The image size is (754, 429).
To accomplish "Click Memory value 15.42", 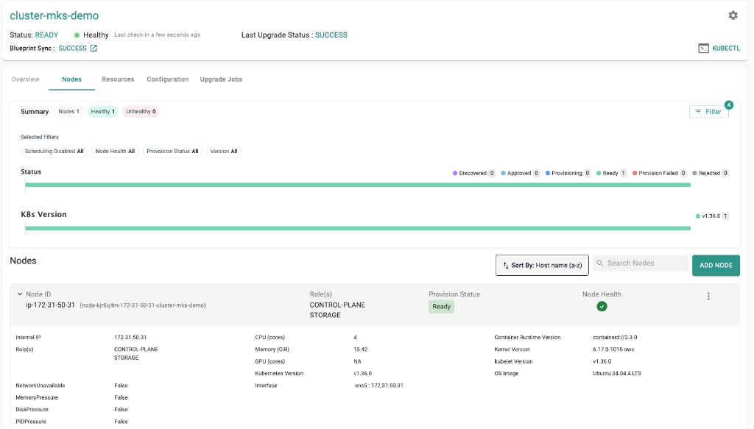I will (361, 350).
